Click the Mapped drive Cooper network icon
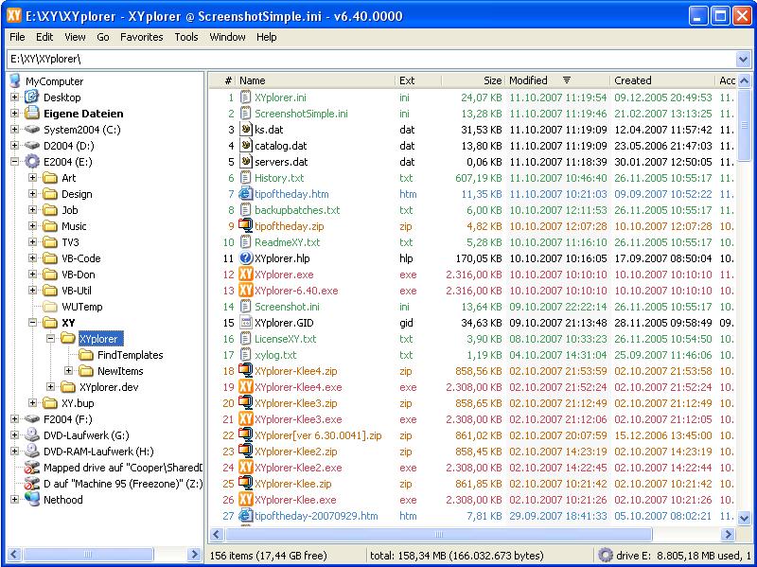 pyautogui.click(x=32, y=468)
